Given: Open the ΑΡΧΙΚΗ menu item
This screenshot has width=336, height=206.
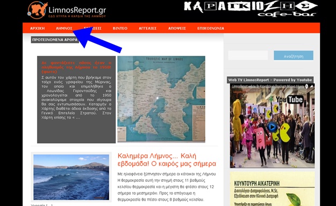Looking at the screenshot, I should (x=37, y=28).
